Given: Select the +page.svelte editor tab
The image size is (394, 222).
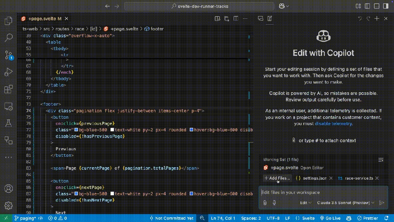Looking at the screenshot, I should 42,18.
